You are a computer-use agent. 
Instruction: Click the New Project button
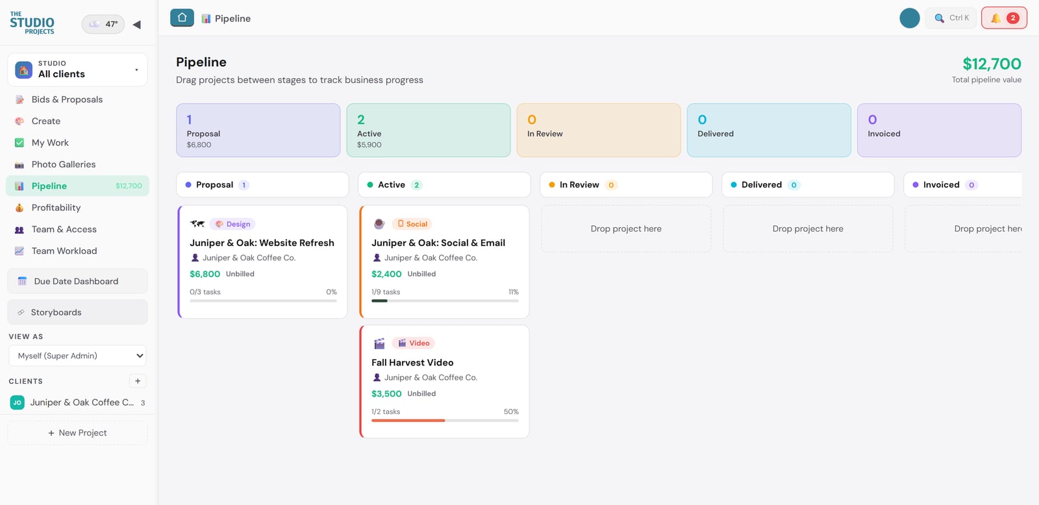[77, 433]
